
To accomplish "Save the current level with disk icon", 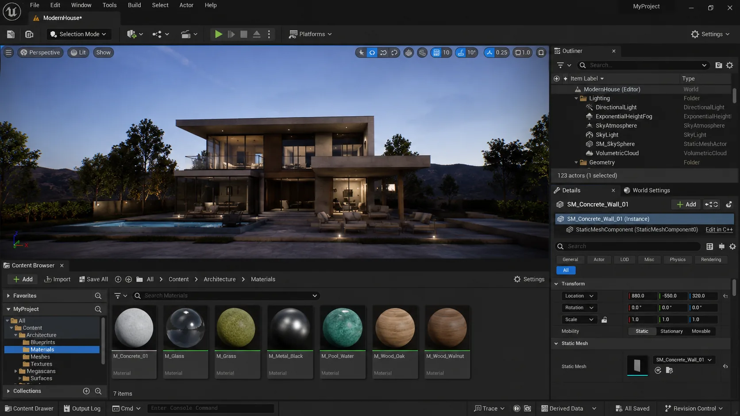I will click(x=11, y=34).
